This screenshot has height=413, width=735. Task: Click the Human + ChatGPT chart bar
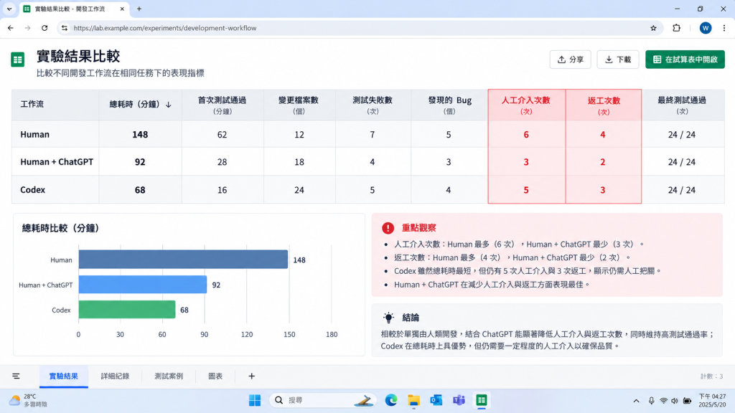tap(143, 284)
